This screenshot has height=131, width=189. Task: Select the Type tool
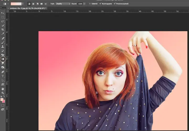pos(3,76)
